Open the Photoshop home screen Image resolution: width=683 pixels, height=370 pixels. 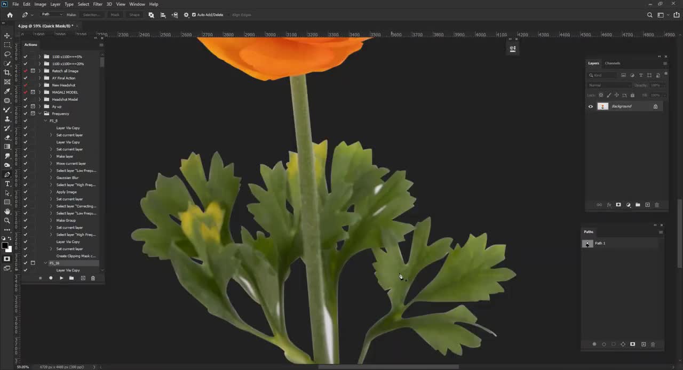(x=10, y=15)
